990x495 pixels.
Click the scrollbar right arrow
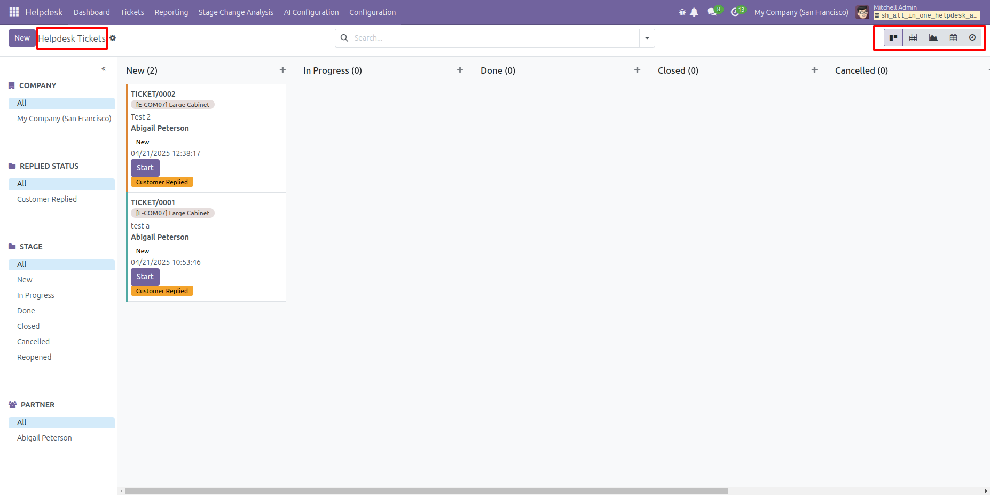pos(986,491)
